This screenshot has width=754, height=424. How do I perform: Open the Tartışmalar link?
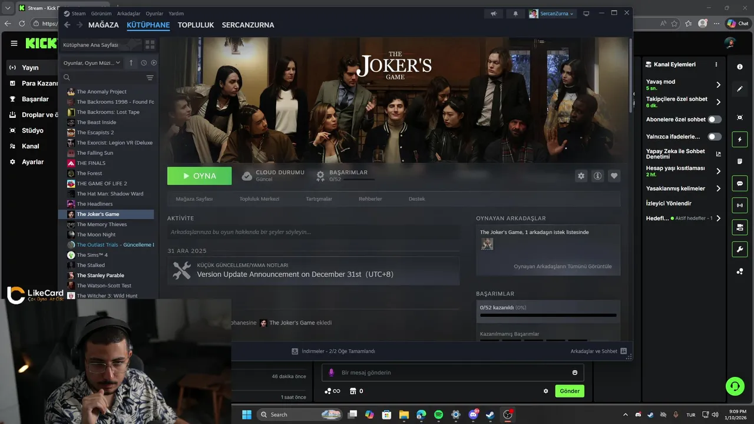(319, 199)
